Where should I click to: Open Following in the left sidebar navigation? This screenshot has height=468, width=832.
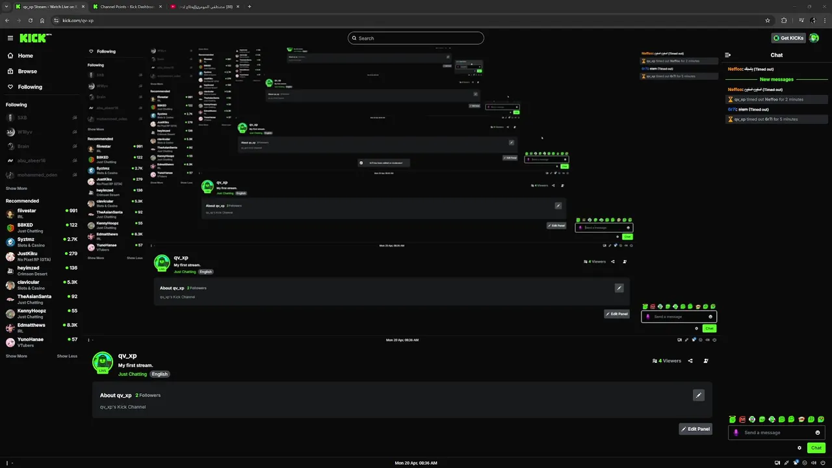coord(30,87)
